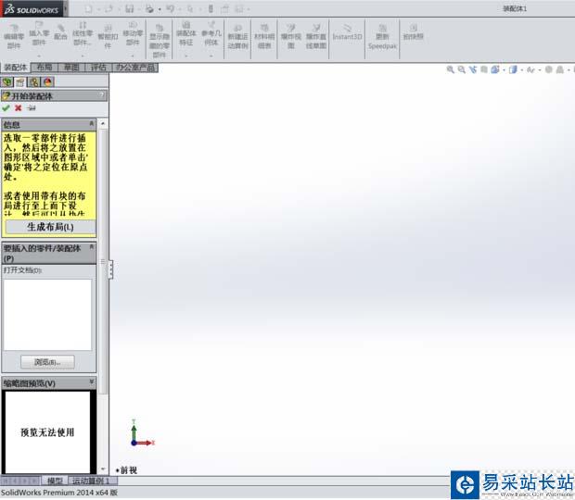Toggle the Keep Visible pushpin
Screen dimensions: 575x500
(x=32, y=108)
